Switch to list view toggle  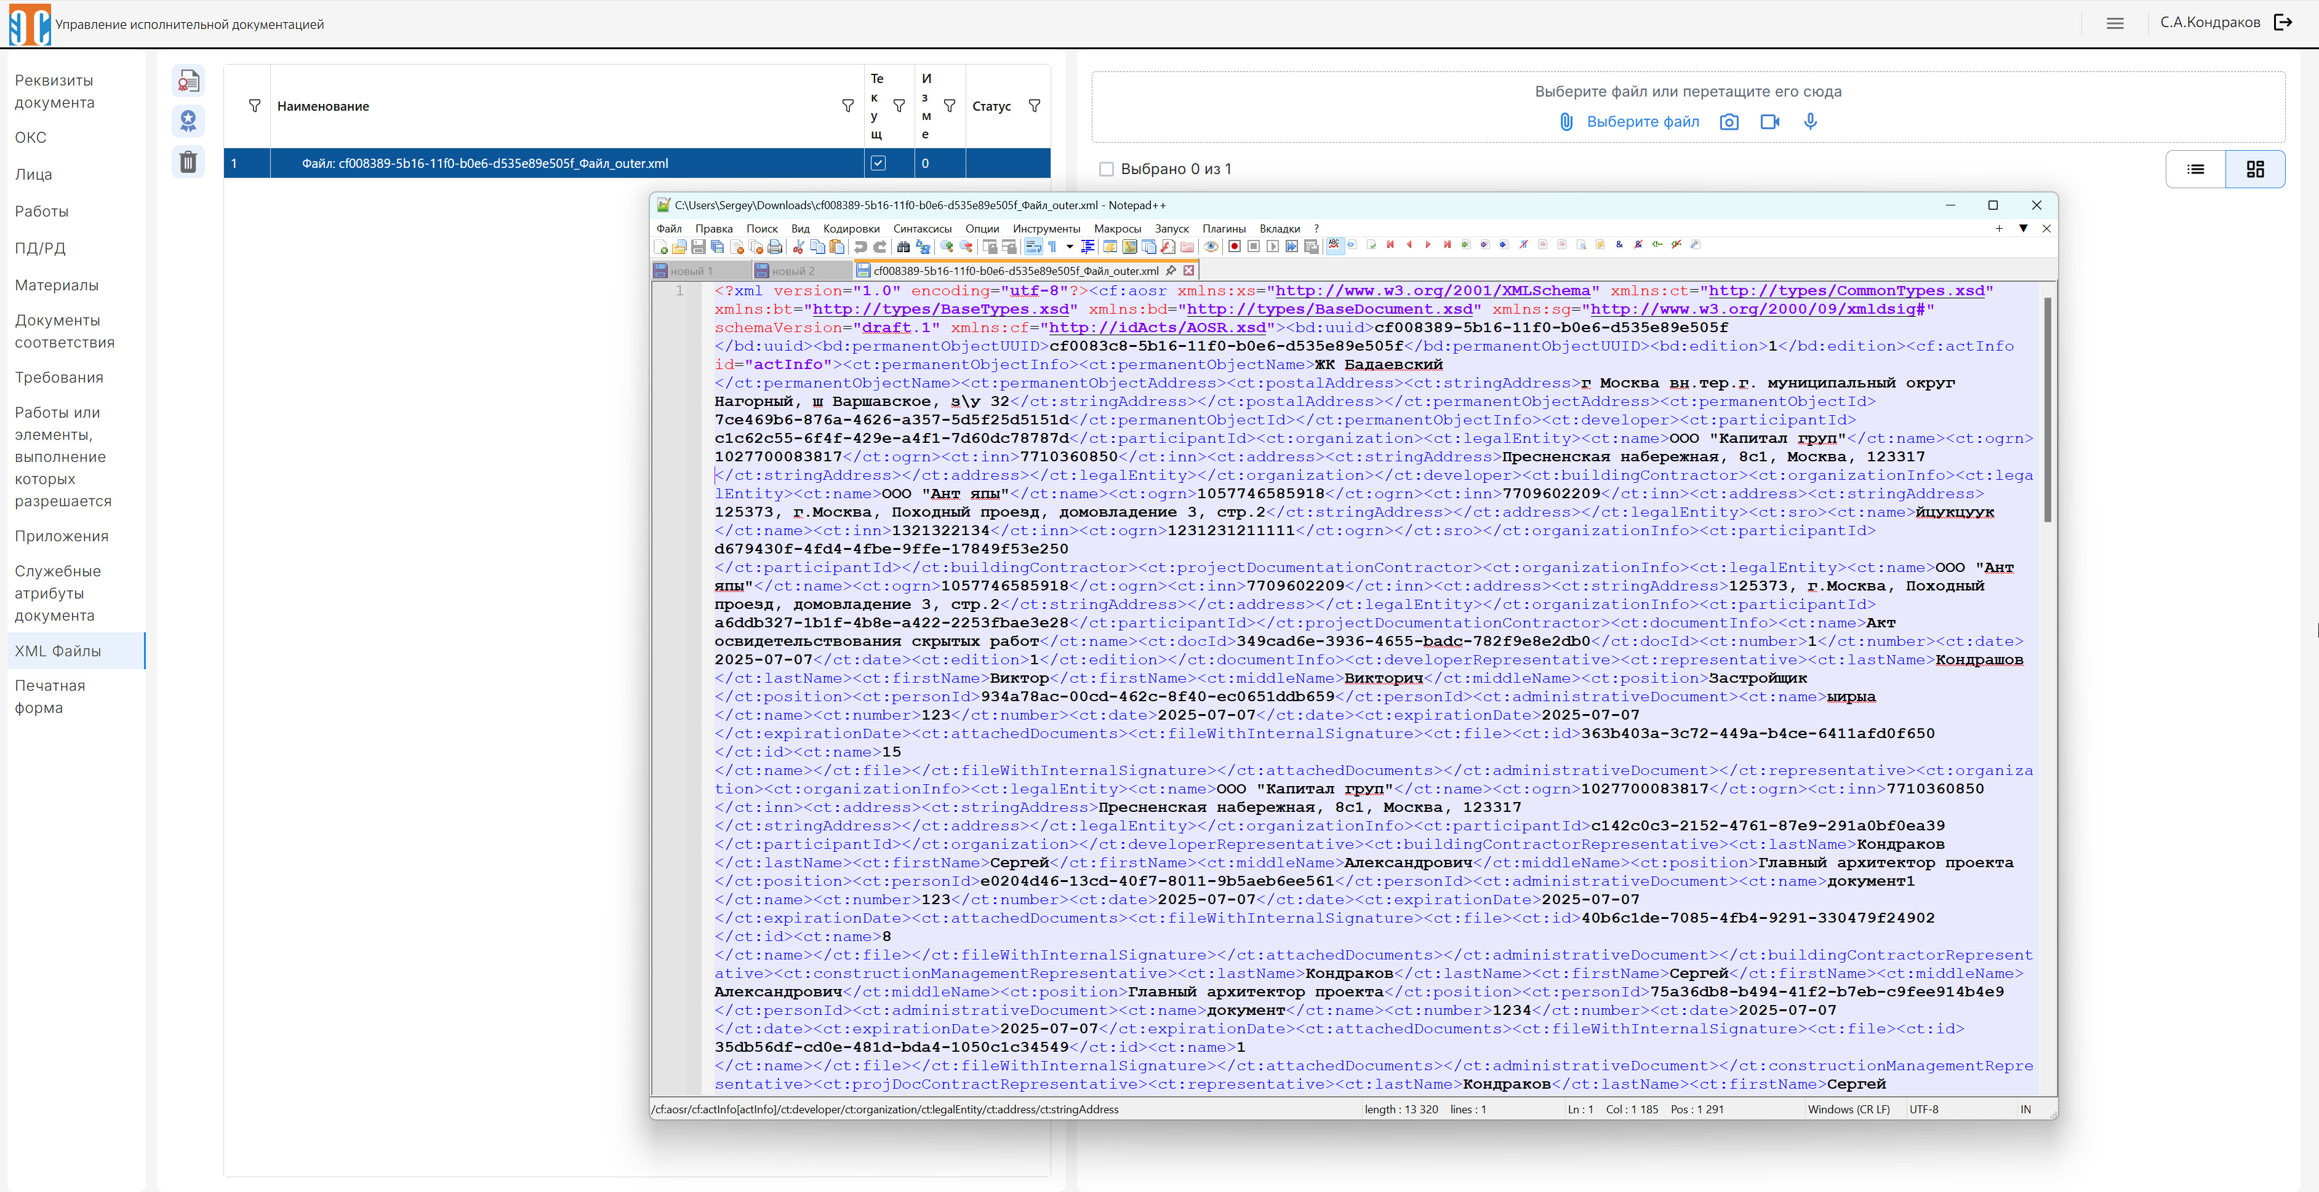(x=2196, y=169)
